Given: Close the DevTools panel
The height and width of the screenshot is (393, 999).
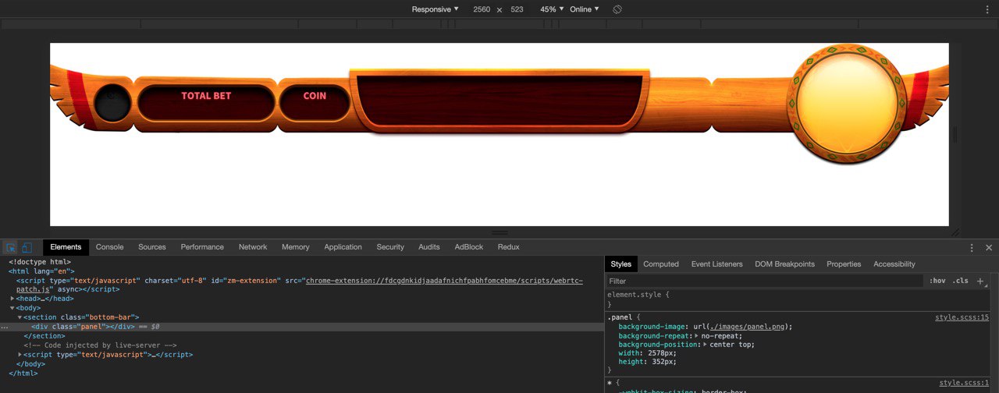Looking at the screenshot, I should [989, 247].
